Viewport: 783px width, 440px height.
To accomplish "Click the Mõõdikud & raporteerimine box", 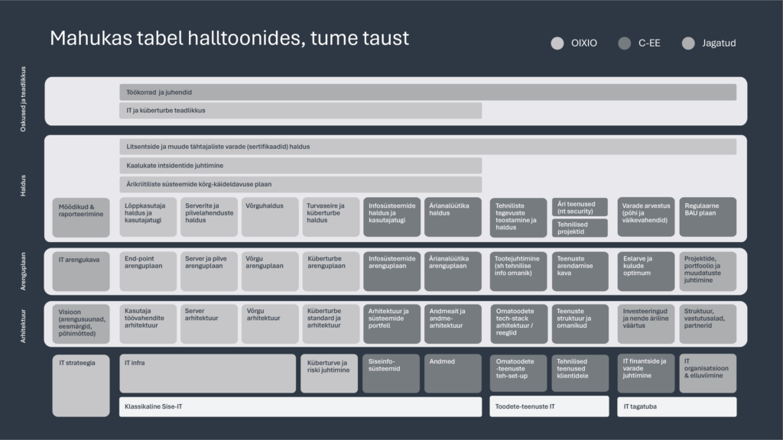I will [x=81, y=217].
